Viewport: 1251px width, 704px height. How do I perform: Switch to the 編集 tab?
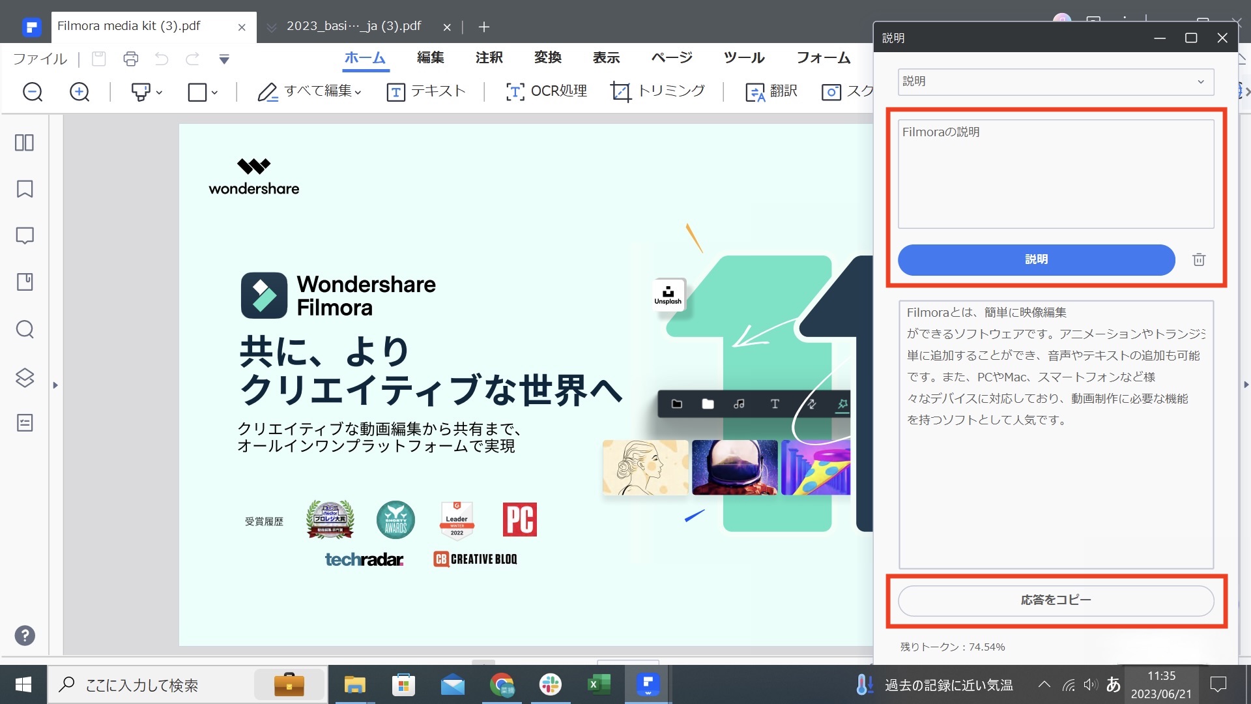pyautogui.click(x=431, y=57)
